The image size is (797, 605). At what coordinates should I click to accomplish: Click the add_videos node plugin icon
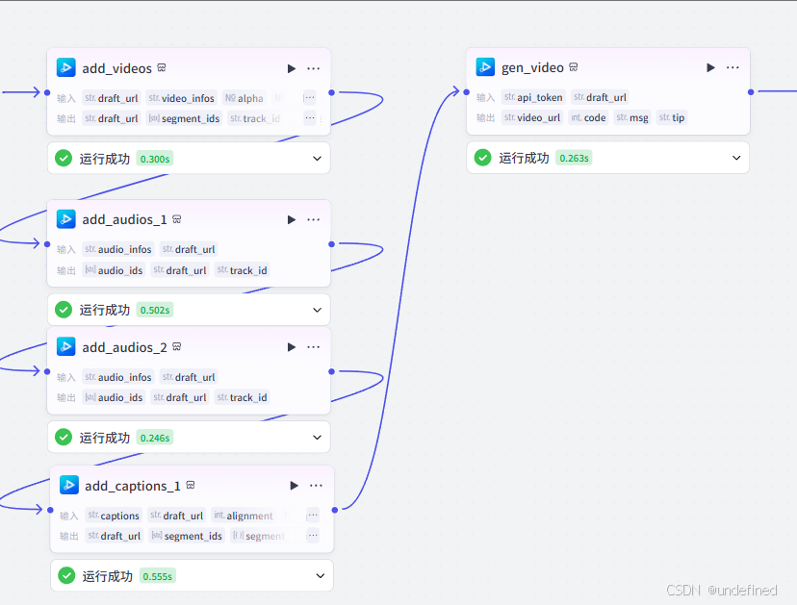point(66,67)
